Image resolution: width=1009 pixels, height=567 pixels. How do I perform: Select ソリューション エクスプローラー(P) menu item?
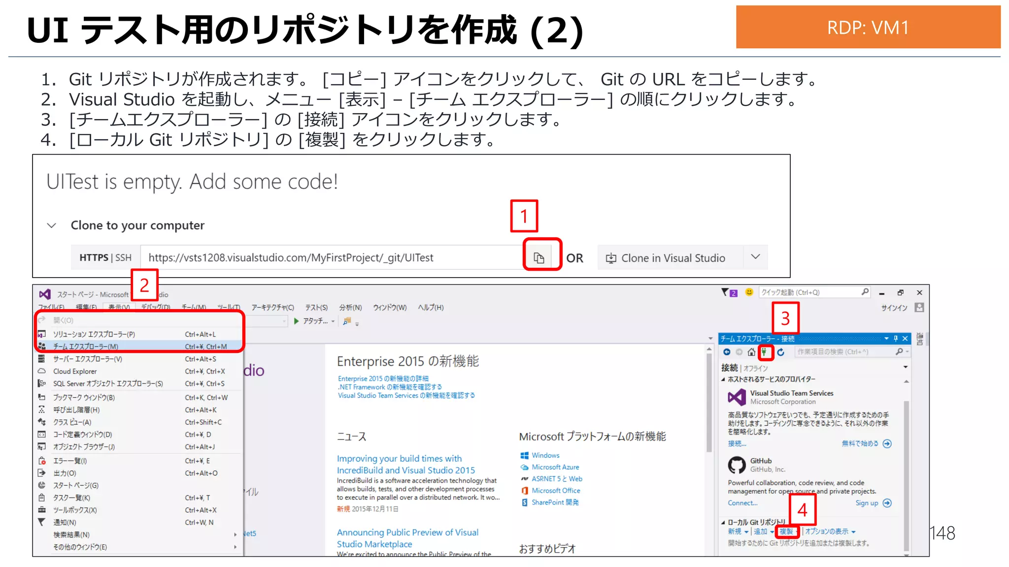(139, 334)
